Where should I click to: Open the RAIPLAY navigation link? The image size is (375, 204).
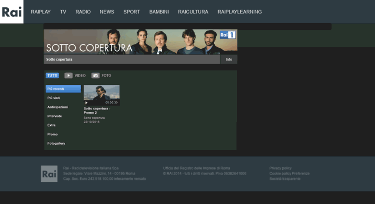coord(41,12)
